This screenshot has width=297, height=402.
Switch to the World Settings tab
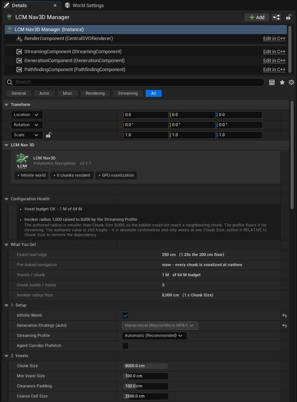tap(85, 5)
